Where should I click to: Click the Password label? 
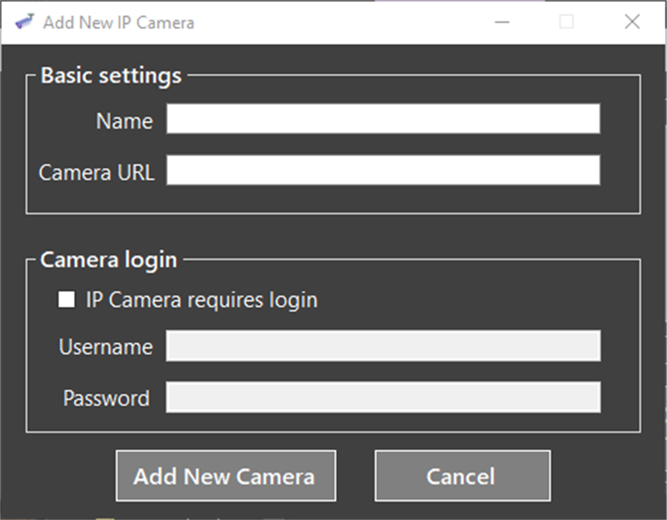[x=106, y=397]
